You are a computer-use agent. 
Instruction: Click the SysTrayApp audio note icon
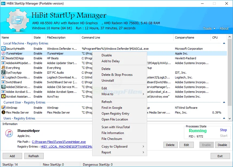pyautogui.click(x=3, y=72)
